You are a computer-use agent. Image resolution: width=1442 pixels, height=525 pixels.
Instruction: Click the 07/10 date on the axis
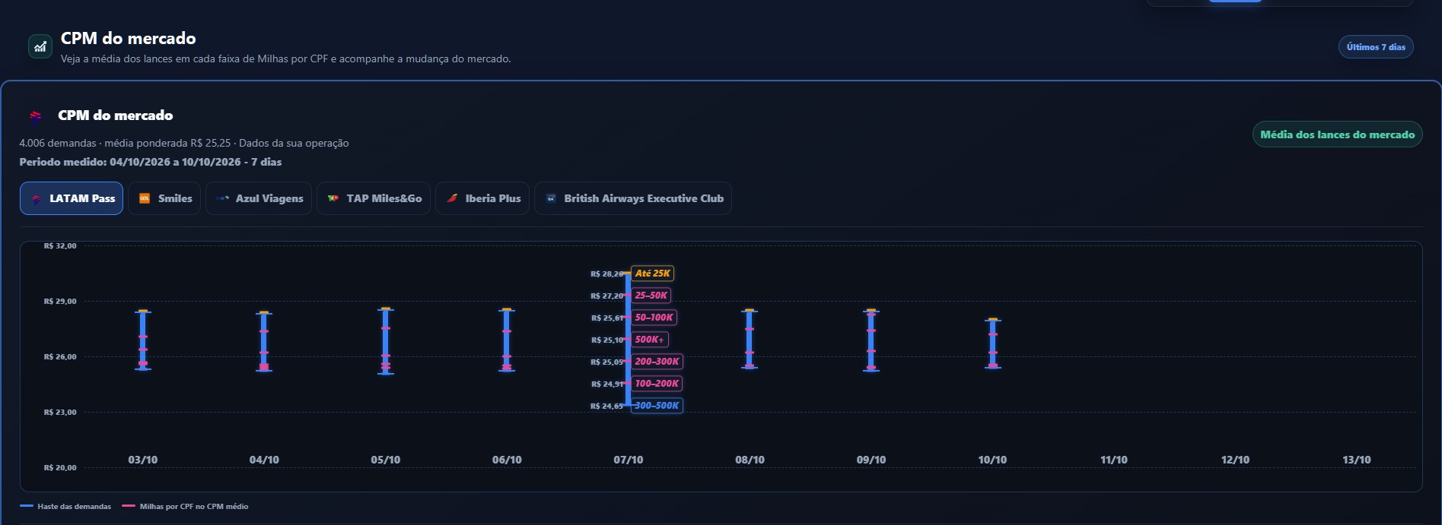tap(629, 460)
